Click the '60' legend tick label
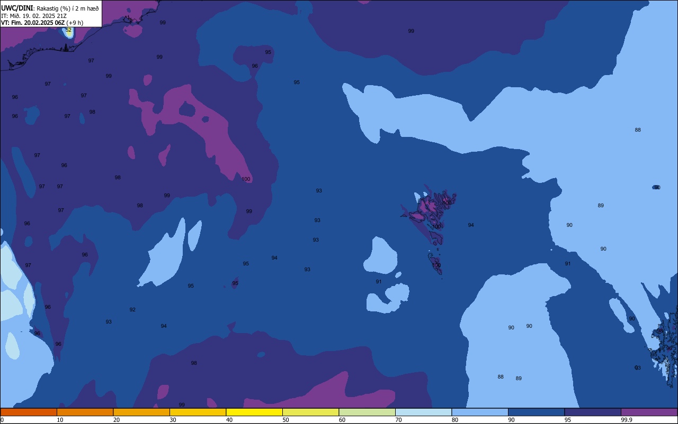This screenshot has width=678, height=424. 342,420
